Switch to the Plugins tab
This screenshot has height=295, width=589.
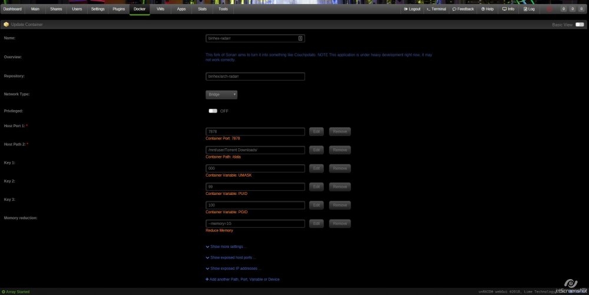point(119,9)
